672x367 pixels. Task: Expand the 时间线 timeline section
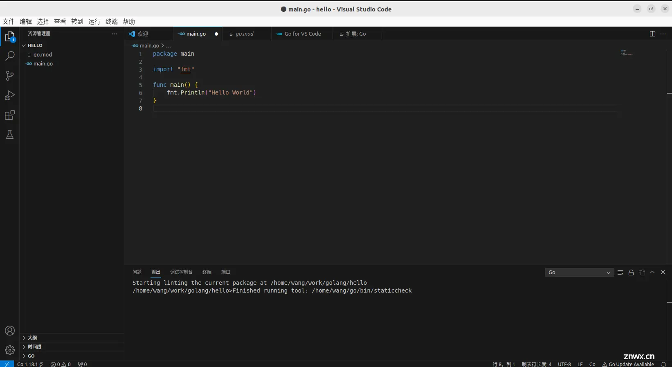[72, 347]
